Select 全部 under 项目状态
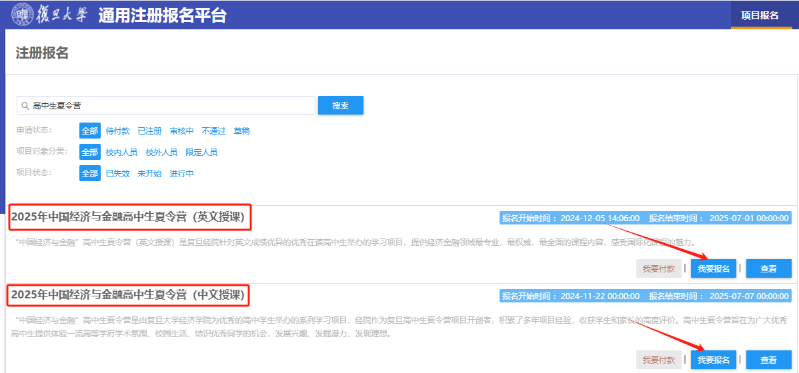 click(x=89, y=174)
